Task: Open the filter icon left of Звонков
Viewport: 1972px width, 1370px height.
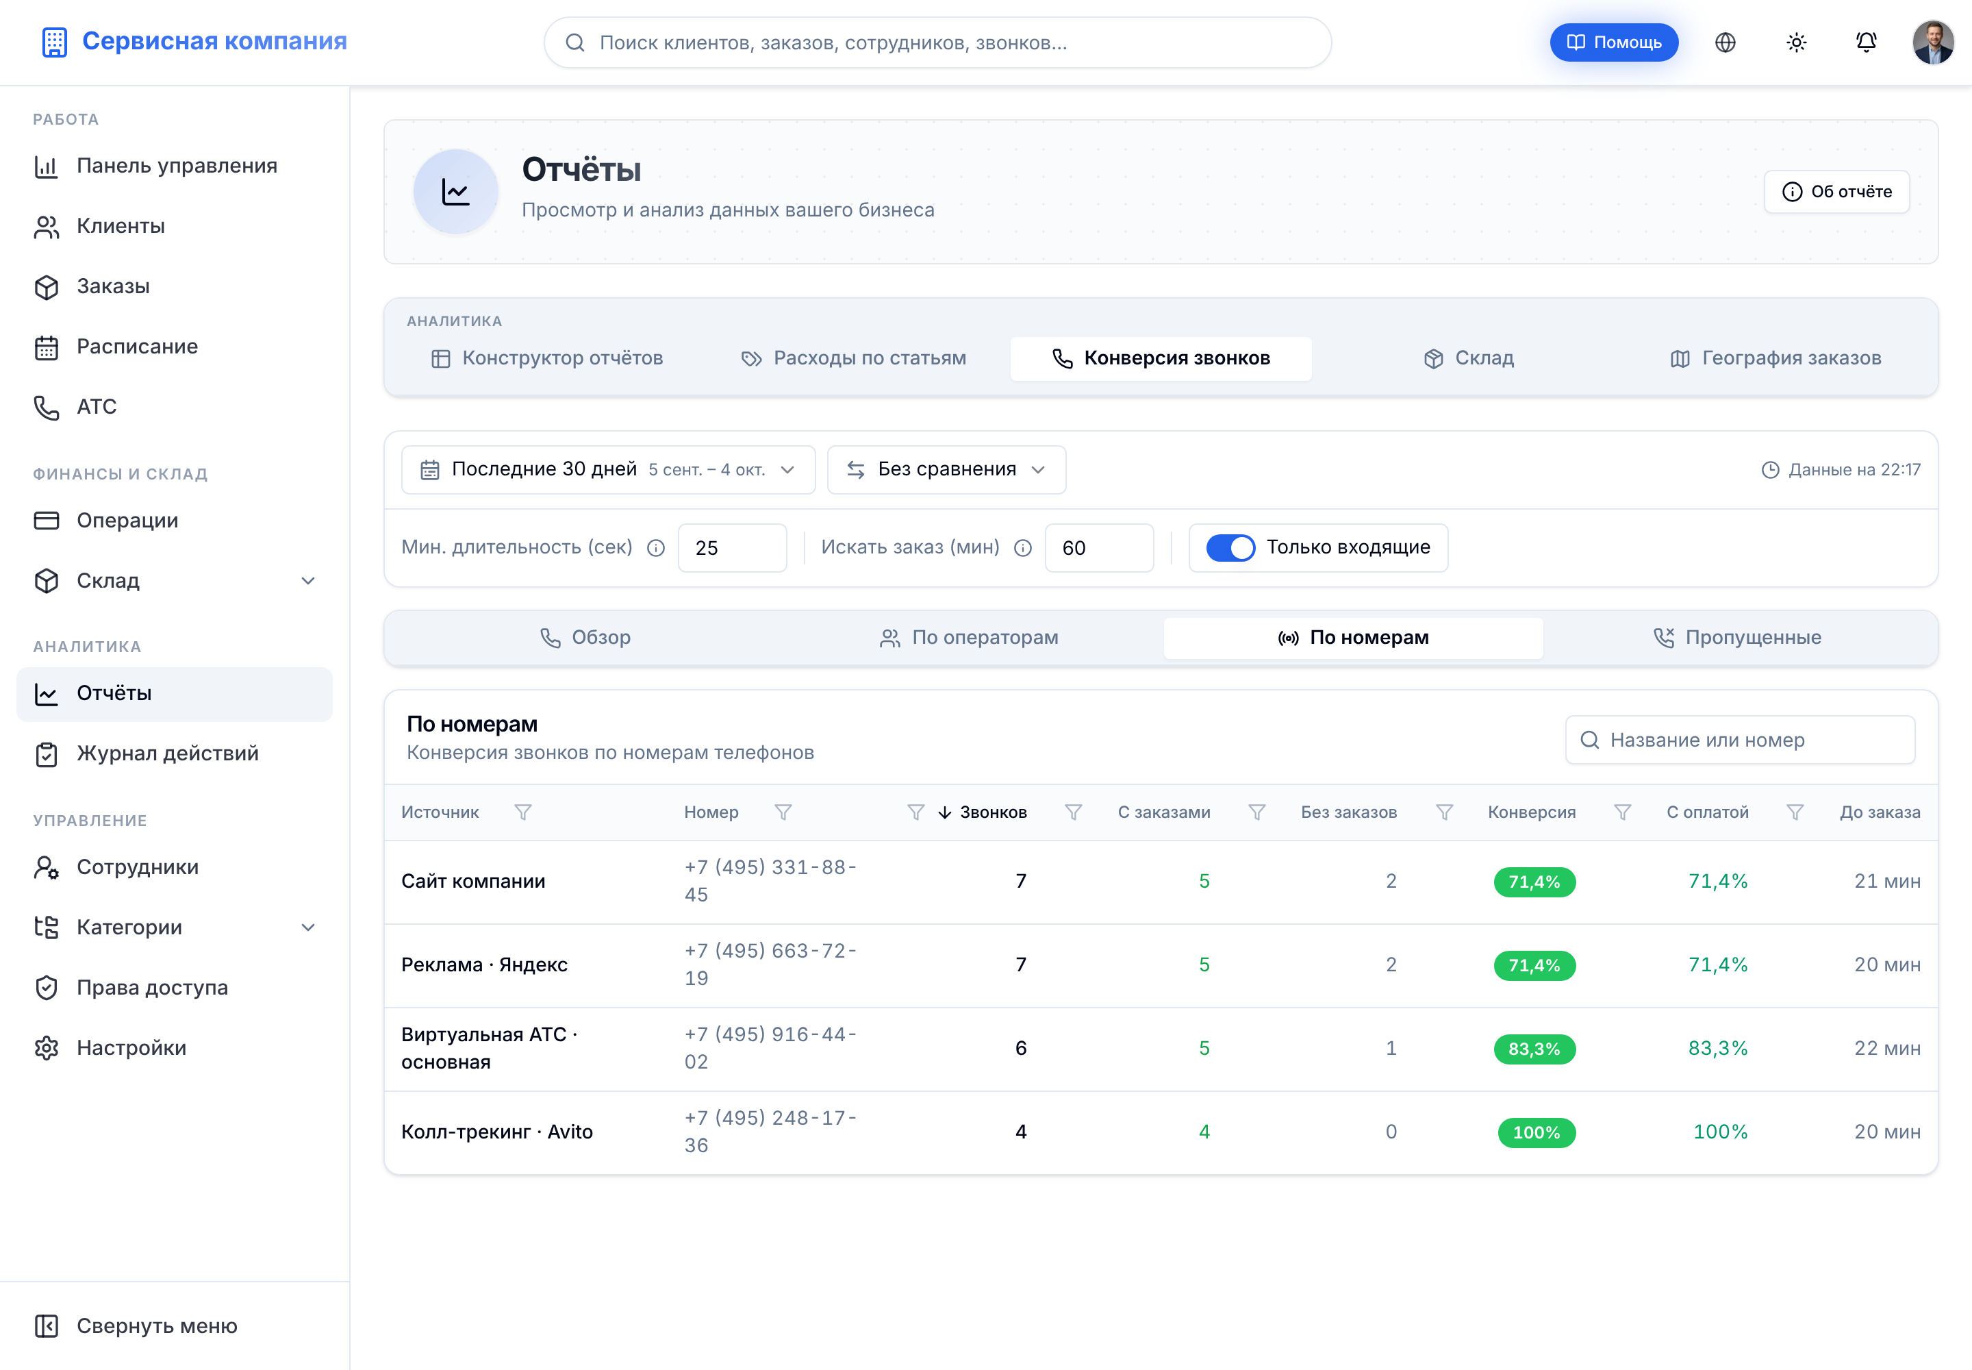Action: tap(915, 812)
